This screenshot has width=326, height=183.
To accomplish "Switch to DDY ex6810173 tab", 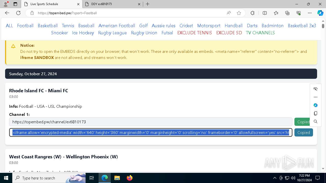I will point(113,4).
